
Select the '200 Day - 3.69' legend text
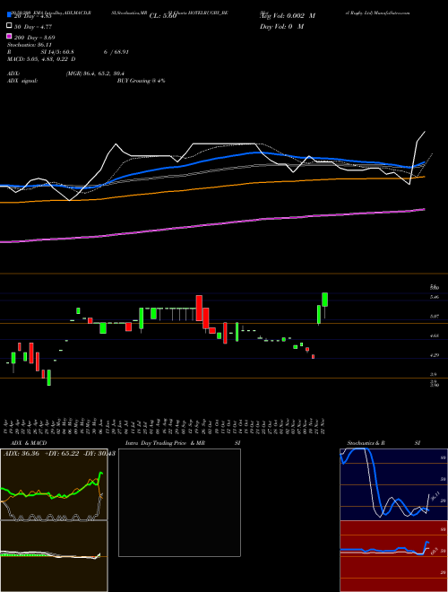click(x=35, y=38)
